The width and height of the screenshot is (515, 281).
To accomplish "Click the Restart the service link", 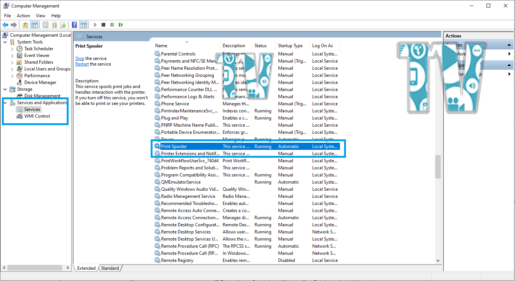I will pyautogui.click(x=82, y=64).
